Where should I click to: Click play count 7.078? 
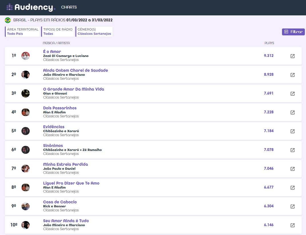click(x=269, y=150)
